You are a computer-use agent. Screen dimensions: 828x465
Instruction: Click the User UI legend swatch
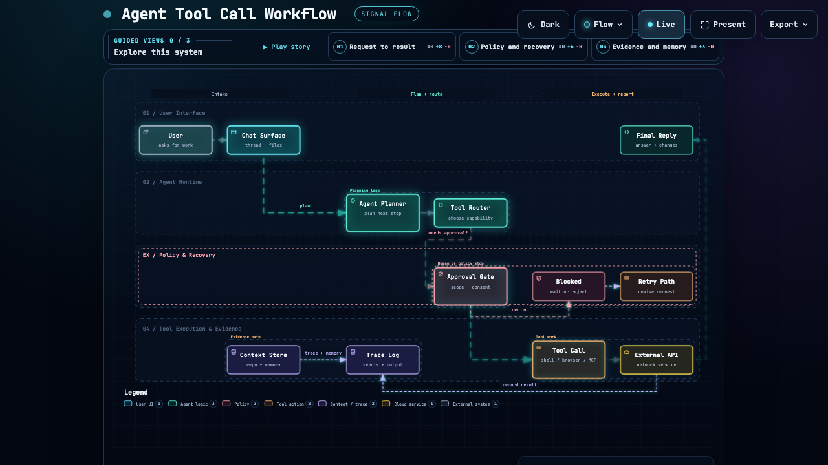pos(128,404)
